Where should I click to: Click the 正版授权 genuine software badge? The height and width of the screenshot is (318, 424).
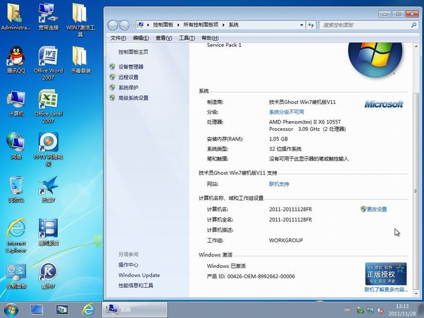pos(386,273)
